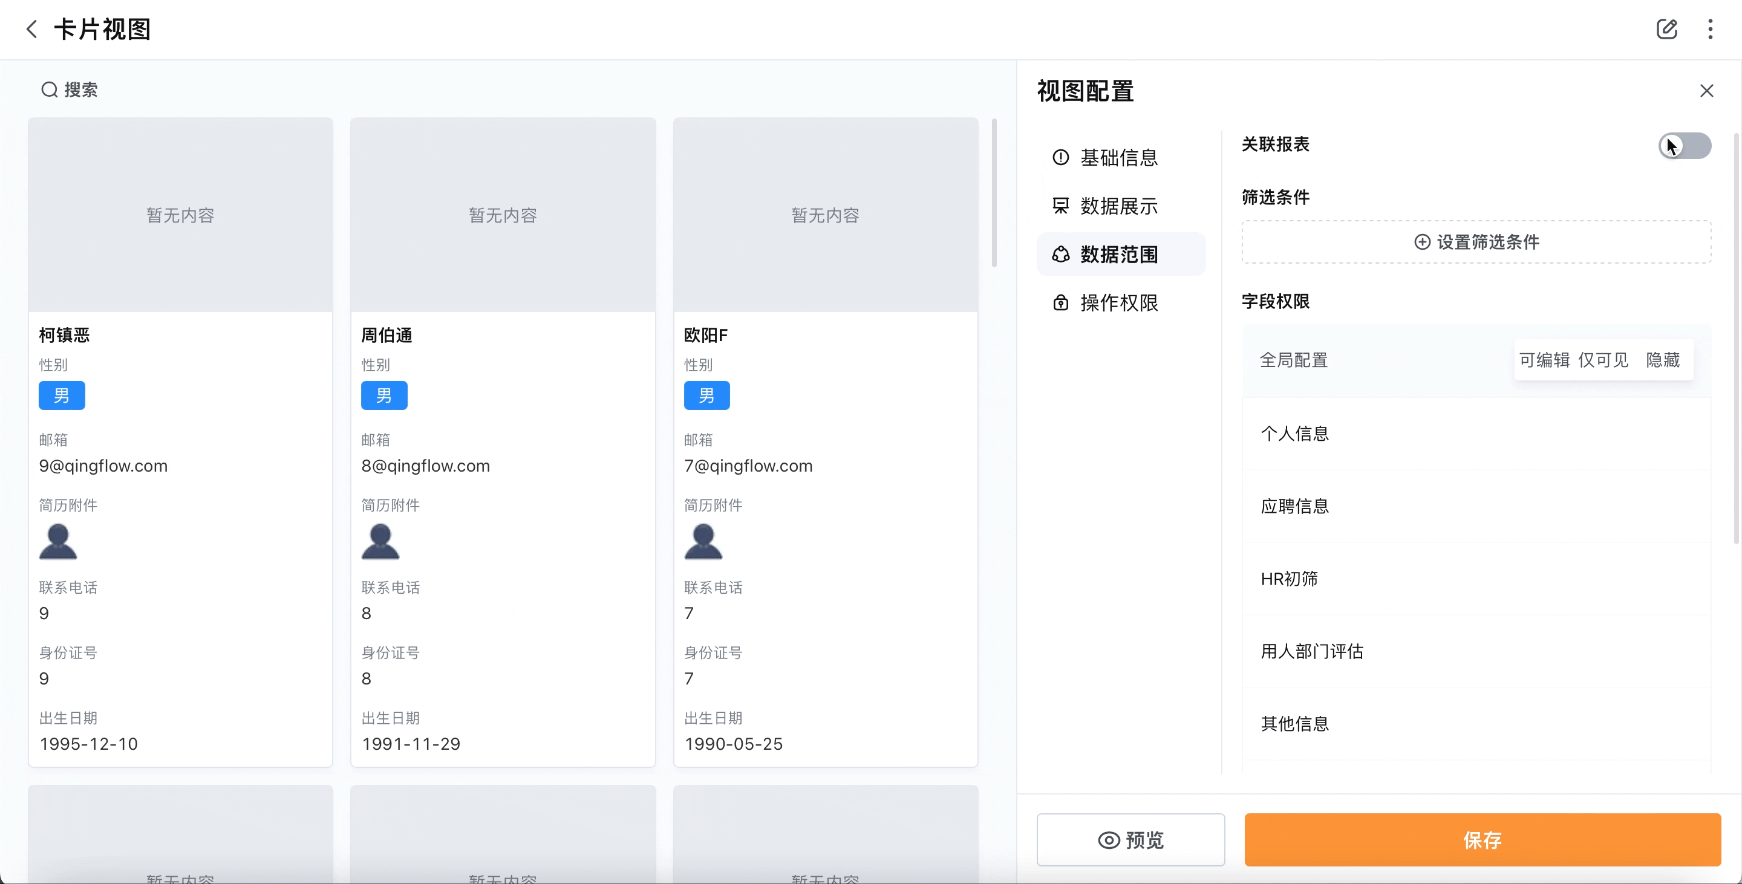Set global config to 仅可见
1742x884 pixels.
click(x=1603, y=360)
